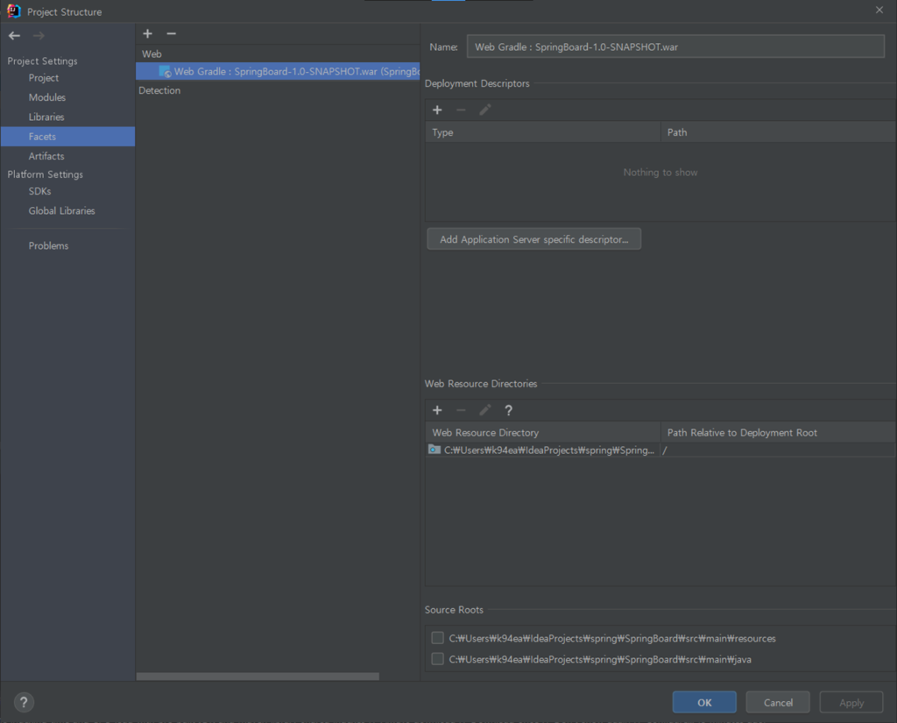Enable the src\main\resources source root checkbox

point(437,638)
